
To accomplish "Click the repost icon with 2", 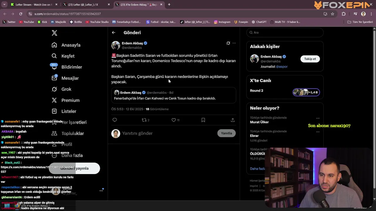I will coord(145,120).
